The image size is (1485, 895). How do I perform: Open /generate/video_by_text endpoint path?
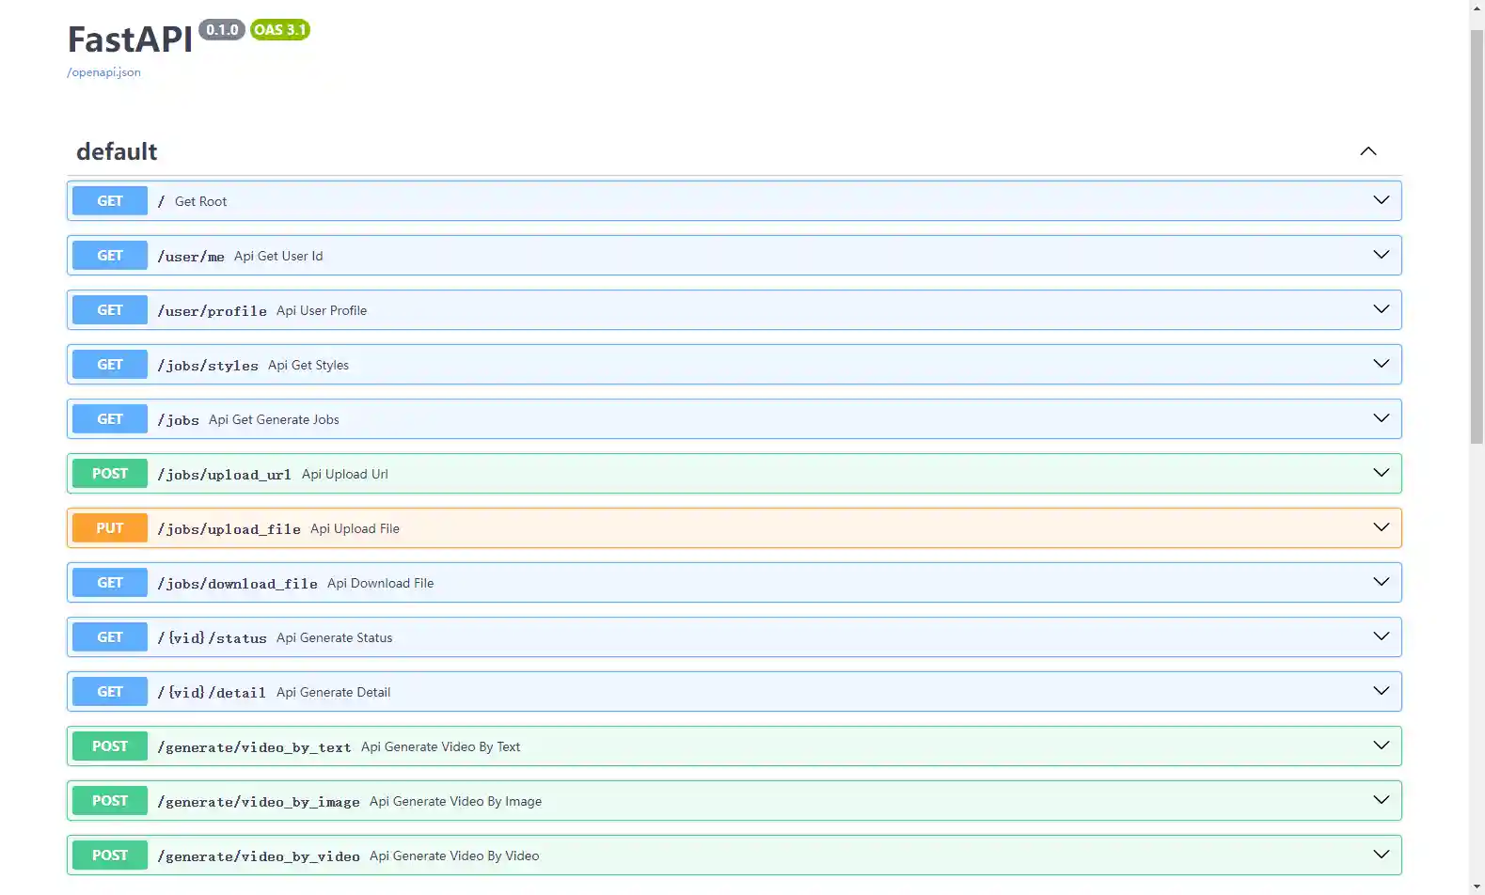pos(254,747)
